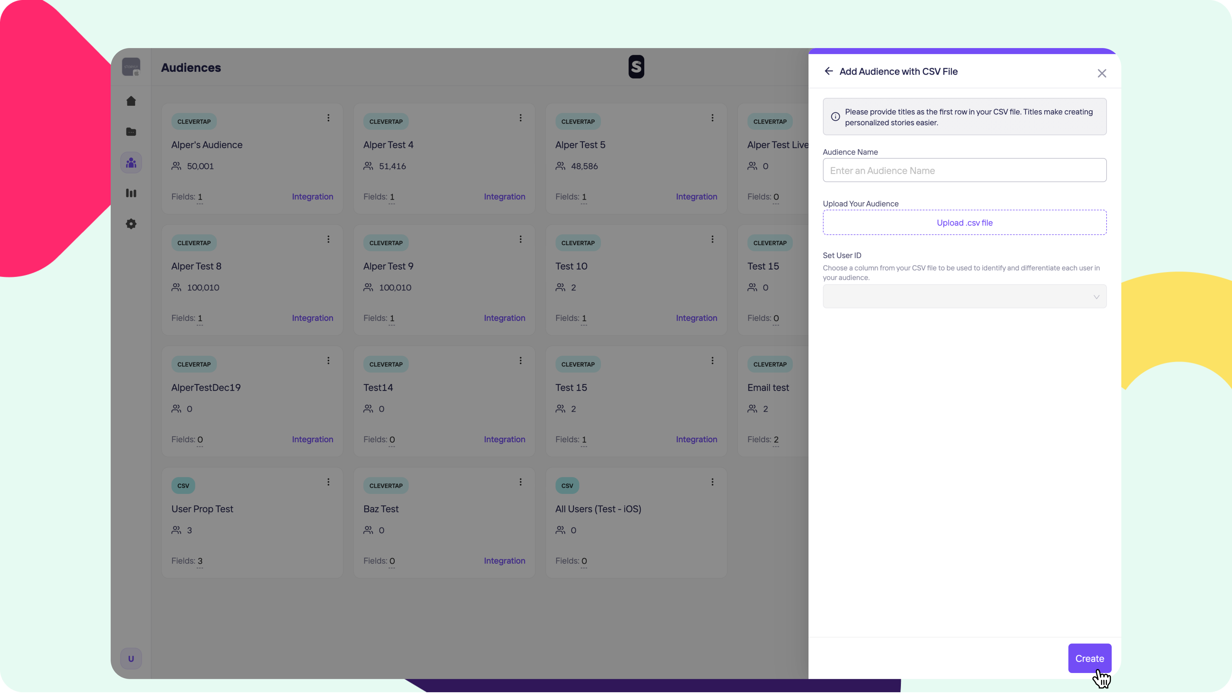Open the analytics bars icon in sidebar
This screenshot has width=1232, height=698.
[131, 193]
